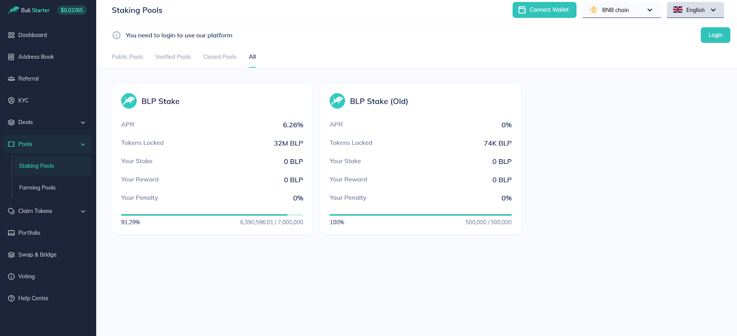The width and height of the screenshot is (737, 336).
Task: Expand the Deals submenu chevron
Action: click(x=83, y=122)
